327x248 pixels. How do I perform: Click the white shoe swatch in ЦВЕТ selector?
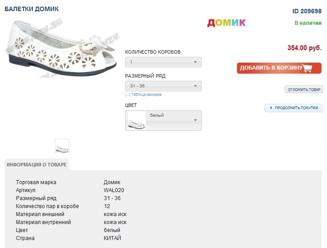click(x=137, y=120)
